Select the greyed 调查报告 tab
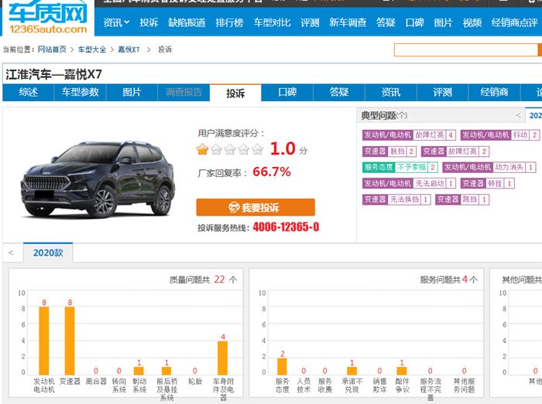542x404 pixels. click(x=184, y=93)
